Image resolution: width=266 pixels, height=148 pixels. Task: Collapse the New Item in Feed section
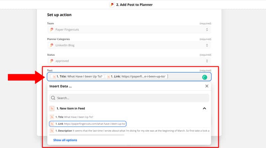pyautogui.click(x=204, y=109)
